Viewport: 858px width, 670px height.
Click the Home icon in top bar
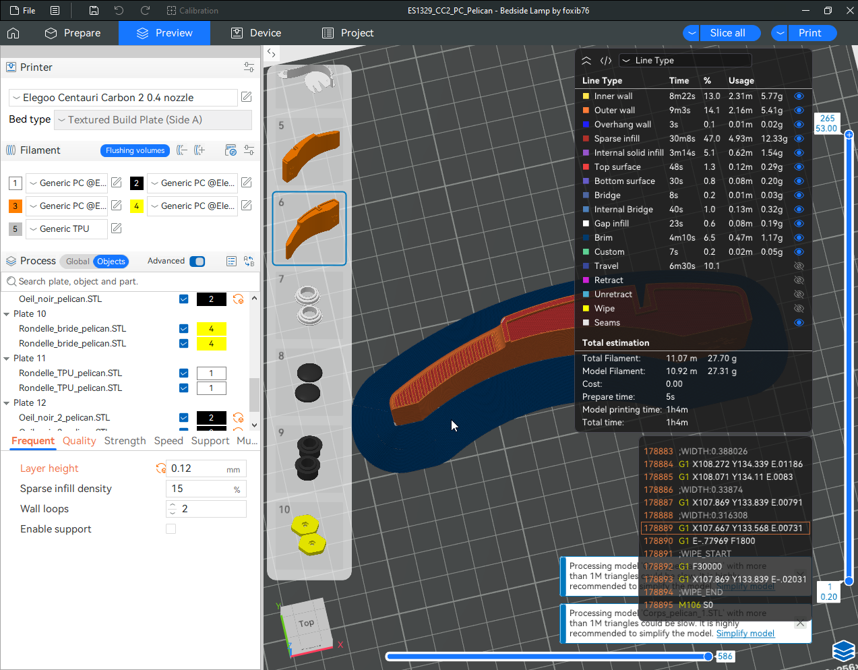tap(13, 33)
